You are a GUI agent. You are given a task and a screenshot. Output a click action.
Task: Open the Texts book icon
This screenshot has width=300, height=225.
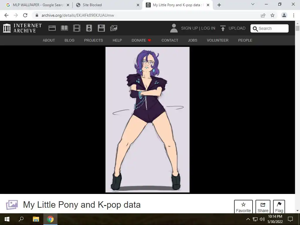[64, 28]
